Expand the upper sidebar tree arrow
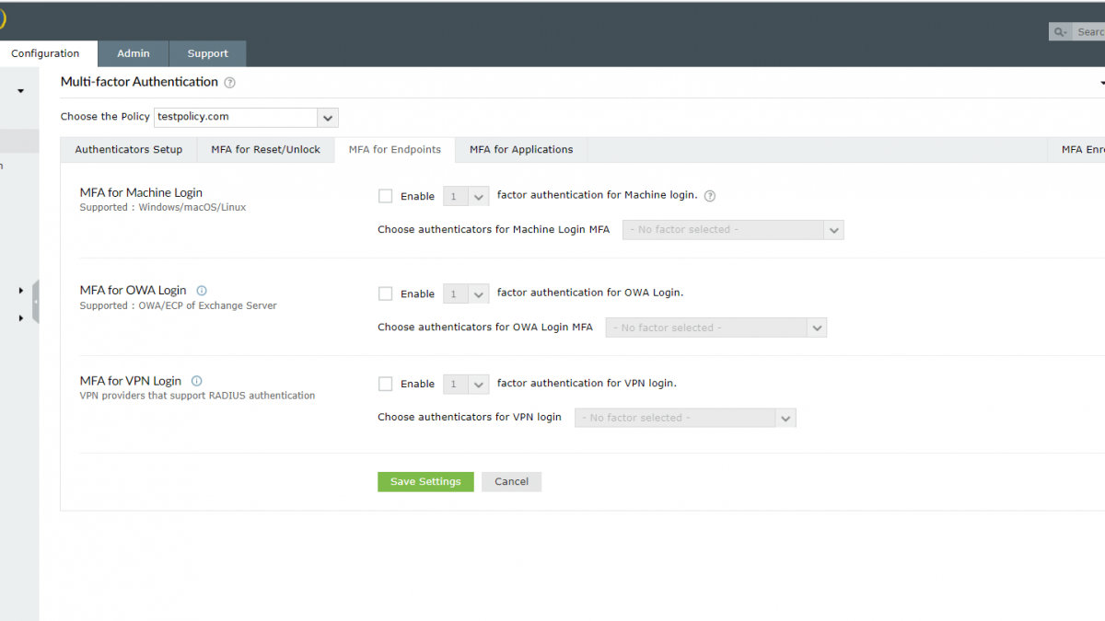1105x621 pixels. click(20, 291)
